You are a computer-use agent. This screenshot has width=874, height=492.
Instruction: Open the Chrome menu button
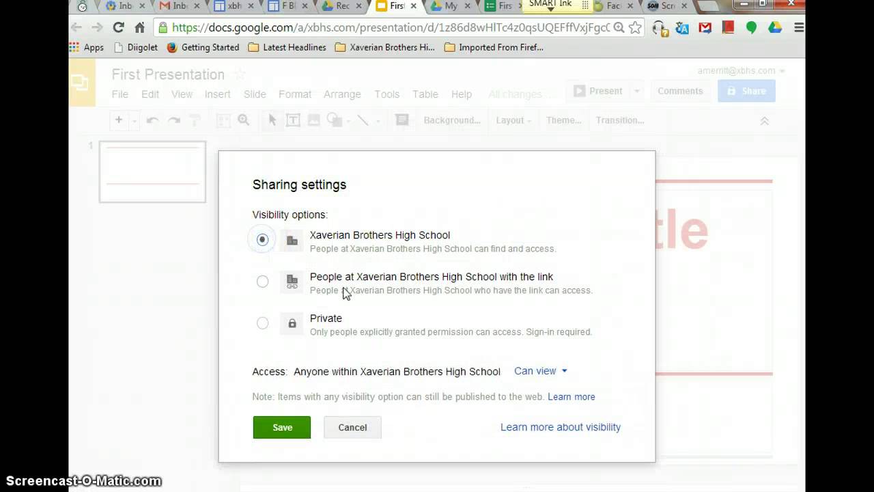pos(798,27)
